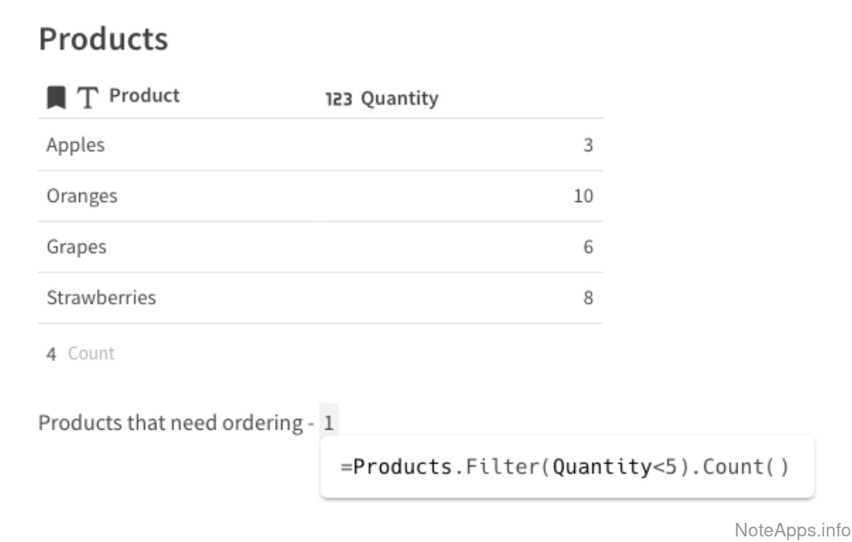Click the Products table title
Screen dimensions: 852x542
tap(103, 39)
